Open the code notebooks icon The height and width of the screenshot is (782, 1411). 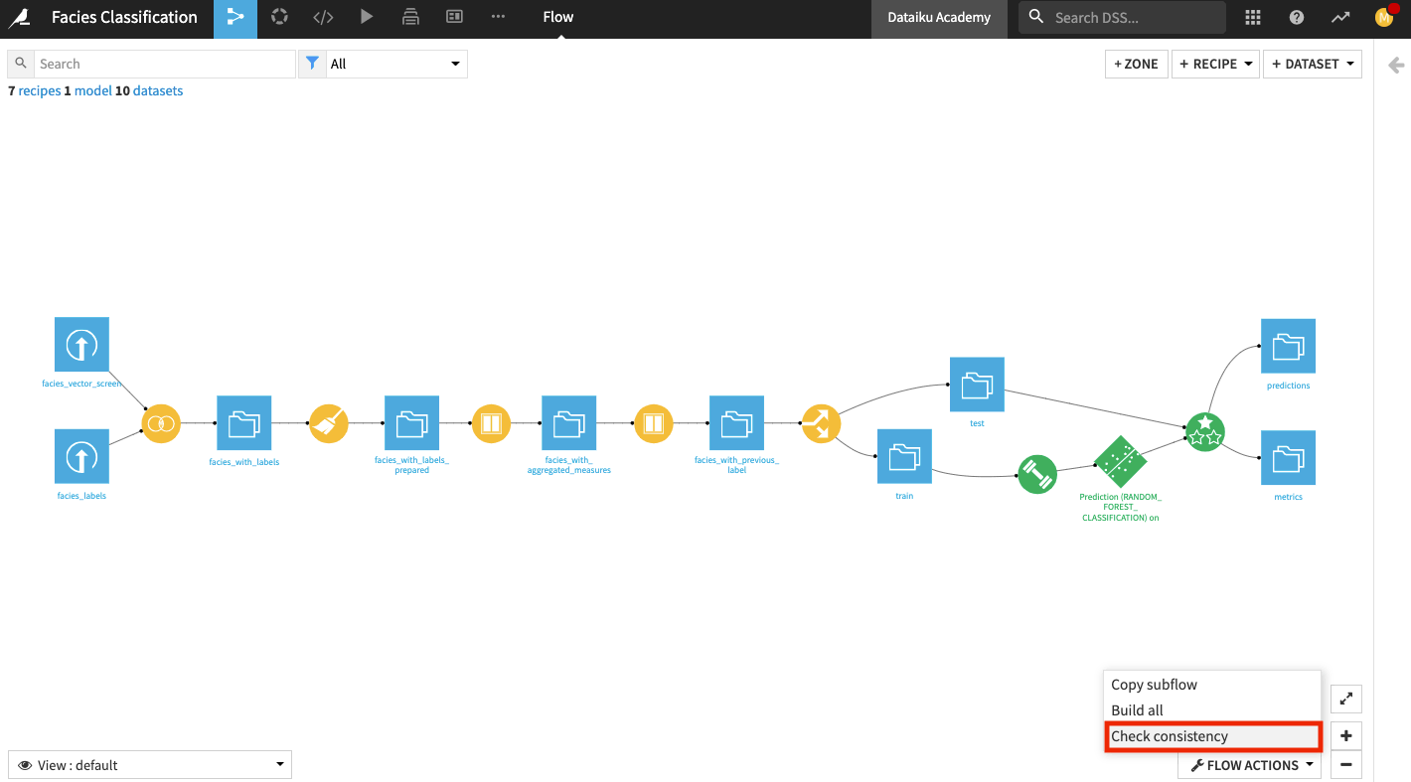323,17
